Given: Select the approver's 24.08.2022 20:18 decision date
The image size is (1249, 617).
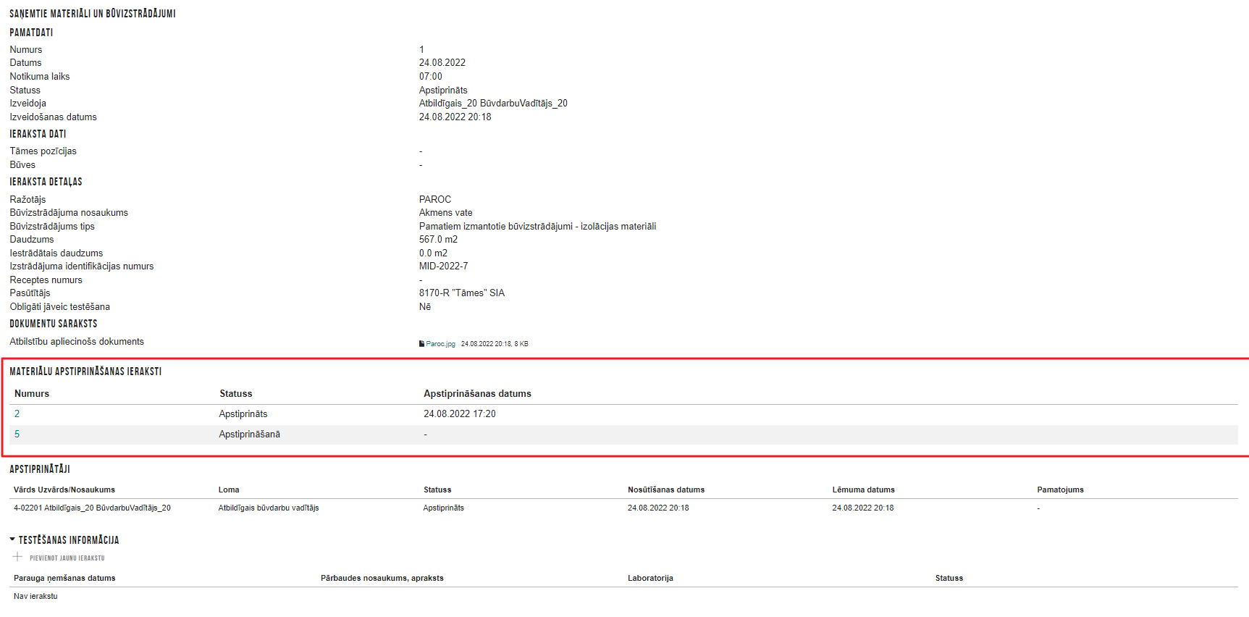Looking at the screenshot, I should pos(863,508).
